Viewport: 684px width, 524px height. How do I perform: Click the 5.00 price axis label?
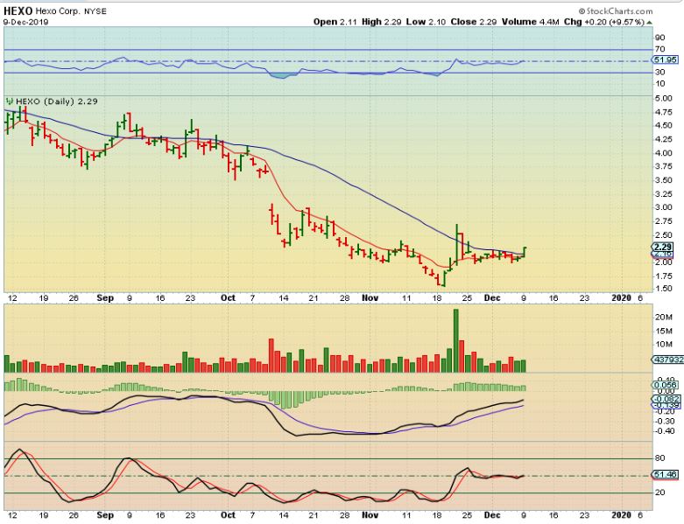point(664,99)
